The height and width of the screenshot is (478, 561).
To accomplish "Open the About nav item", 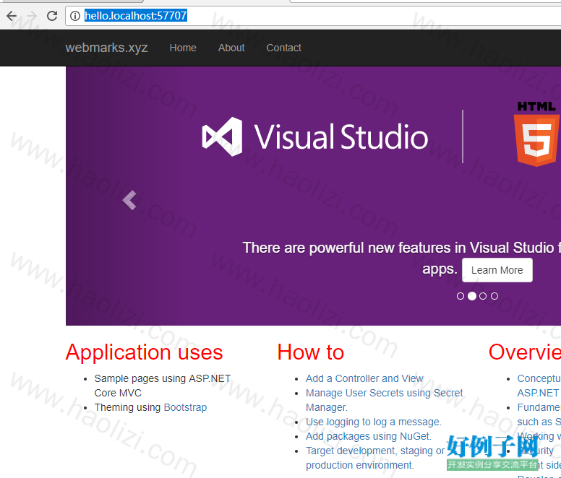I will [231, 48].
